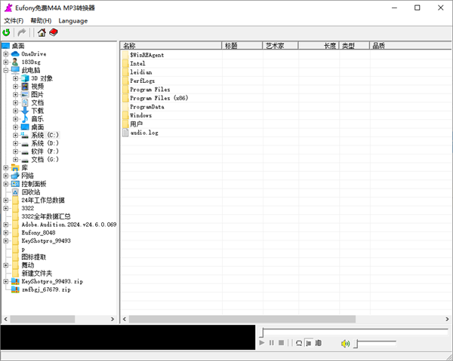This screenshot has width=453, height=361.
Task: Click the home page toolbar icon
Action: (42, 32)
